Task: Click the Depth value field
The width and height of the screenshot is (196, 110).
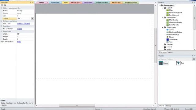Action: (x=25, y=39)
